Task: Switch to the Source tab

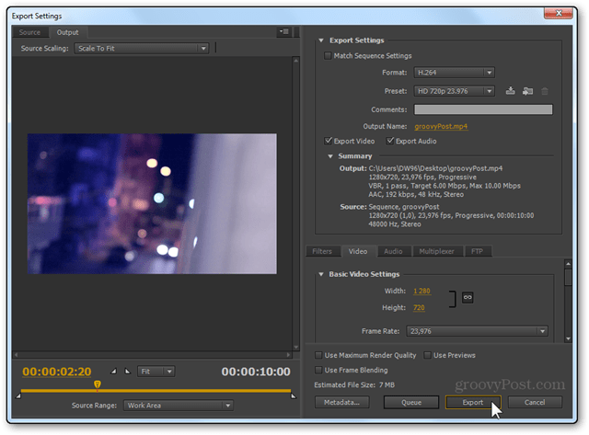Action: click(x=29, y=32)
